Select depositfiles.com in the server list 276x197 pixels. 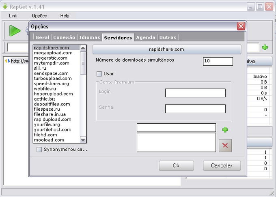(x=56, y=104)
